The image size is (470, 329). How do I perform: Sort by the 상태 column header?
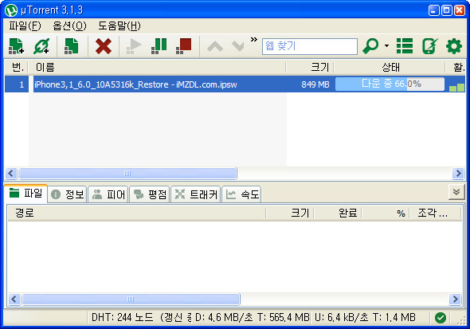(x=390, y=68)
